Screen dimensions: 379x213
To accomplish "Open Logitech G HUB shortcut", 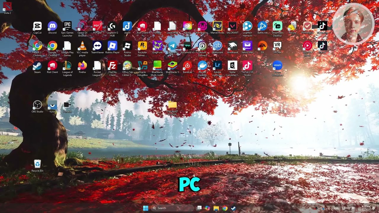I will (113, 29).
